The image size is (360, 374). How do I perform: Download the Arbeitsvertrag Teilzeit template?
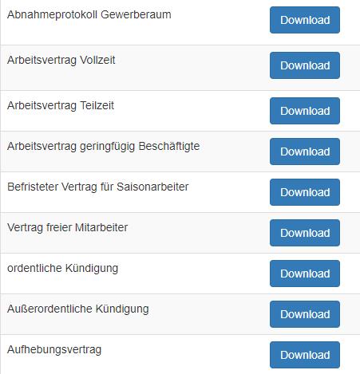pos(305,111)
